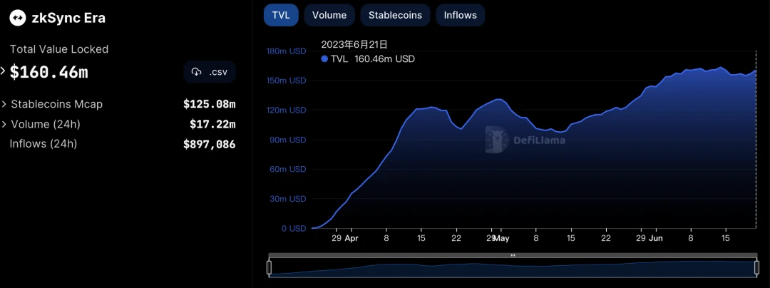This screenshot has height=288, width=770.
Task: Expand the $160.46m total value breakdown
Action: click(4, 71)
